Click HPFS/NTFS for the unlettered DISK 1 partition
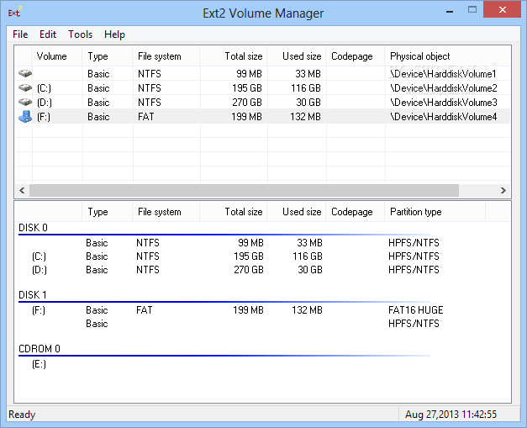This screenshot has width=527, height=428. [414, 324]
